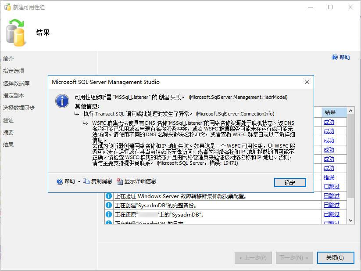The image size is (361, 271).
Task: Maximize the 新建可用性组 window
Action: [330, 7]
